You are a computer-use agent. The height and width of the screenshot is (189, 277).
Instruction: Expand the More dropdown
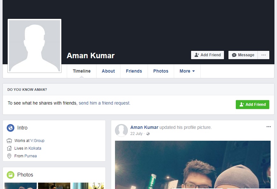[187, 71]
